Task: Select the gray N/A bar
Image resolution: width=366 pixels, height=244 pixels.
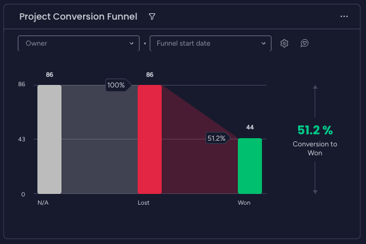Action: (49, 139)
